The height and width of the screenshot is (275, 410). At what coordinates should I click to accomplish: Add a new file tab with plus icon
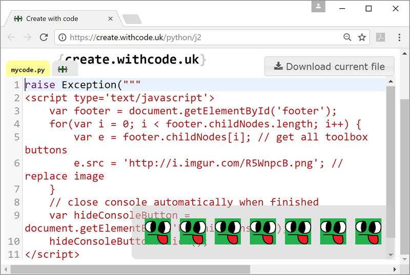[63, 70]
